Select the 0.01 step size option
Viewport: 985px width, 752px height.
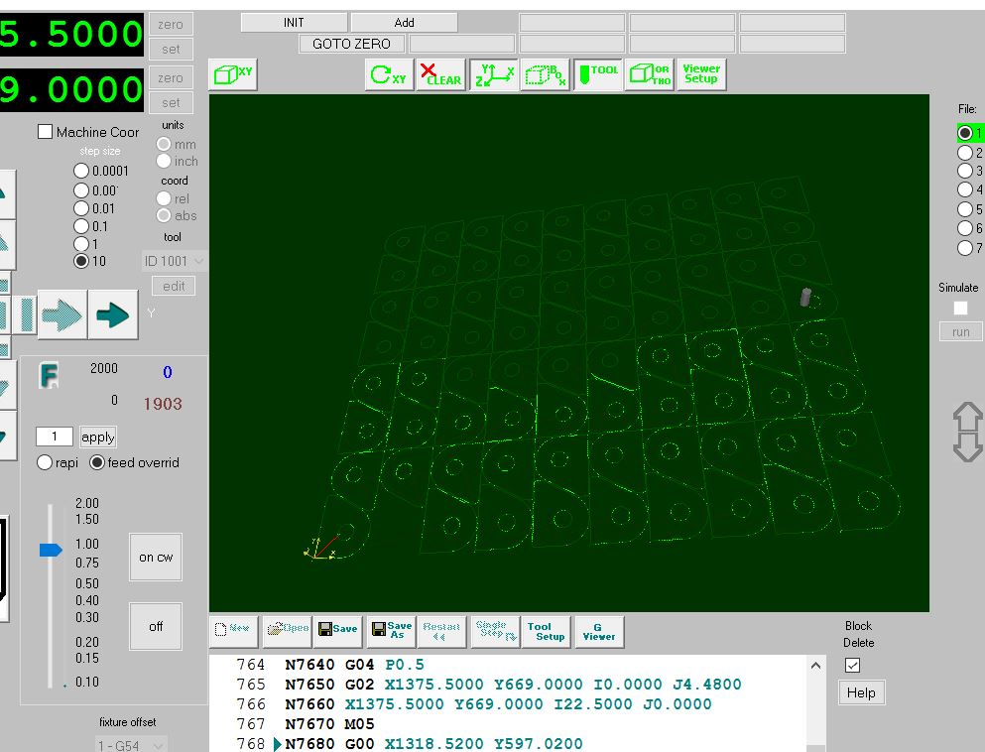tap(82, 208)
